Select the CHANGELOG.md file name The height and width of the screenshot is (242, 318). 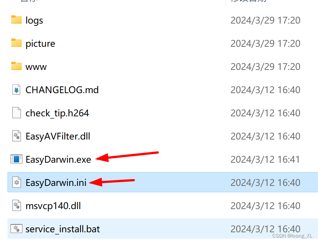tap(62, 90)
